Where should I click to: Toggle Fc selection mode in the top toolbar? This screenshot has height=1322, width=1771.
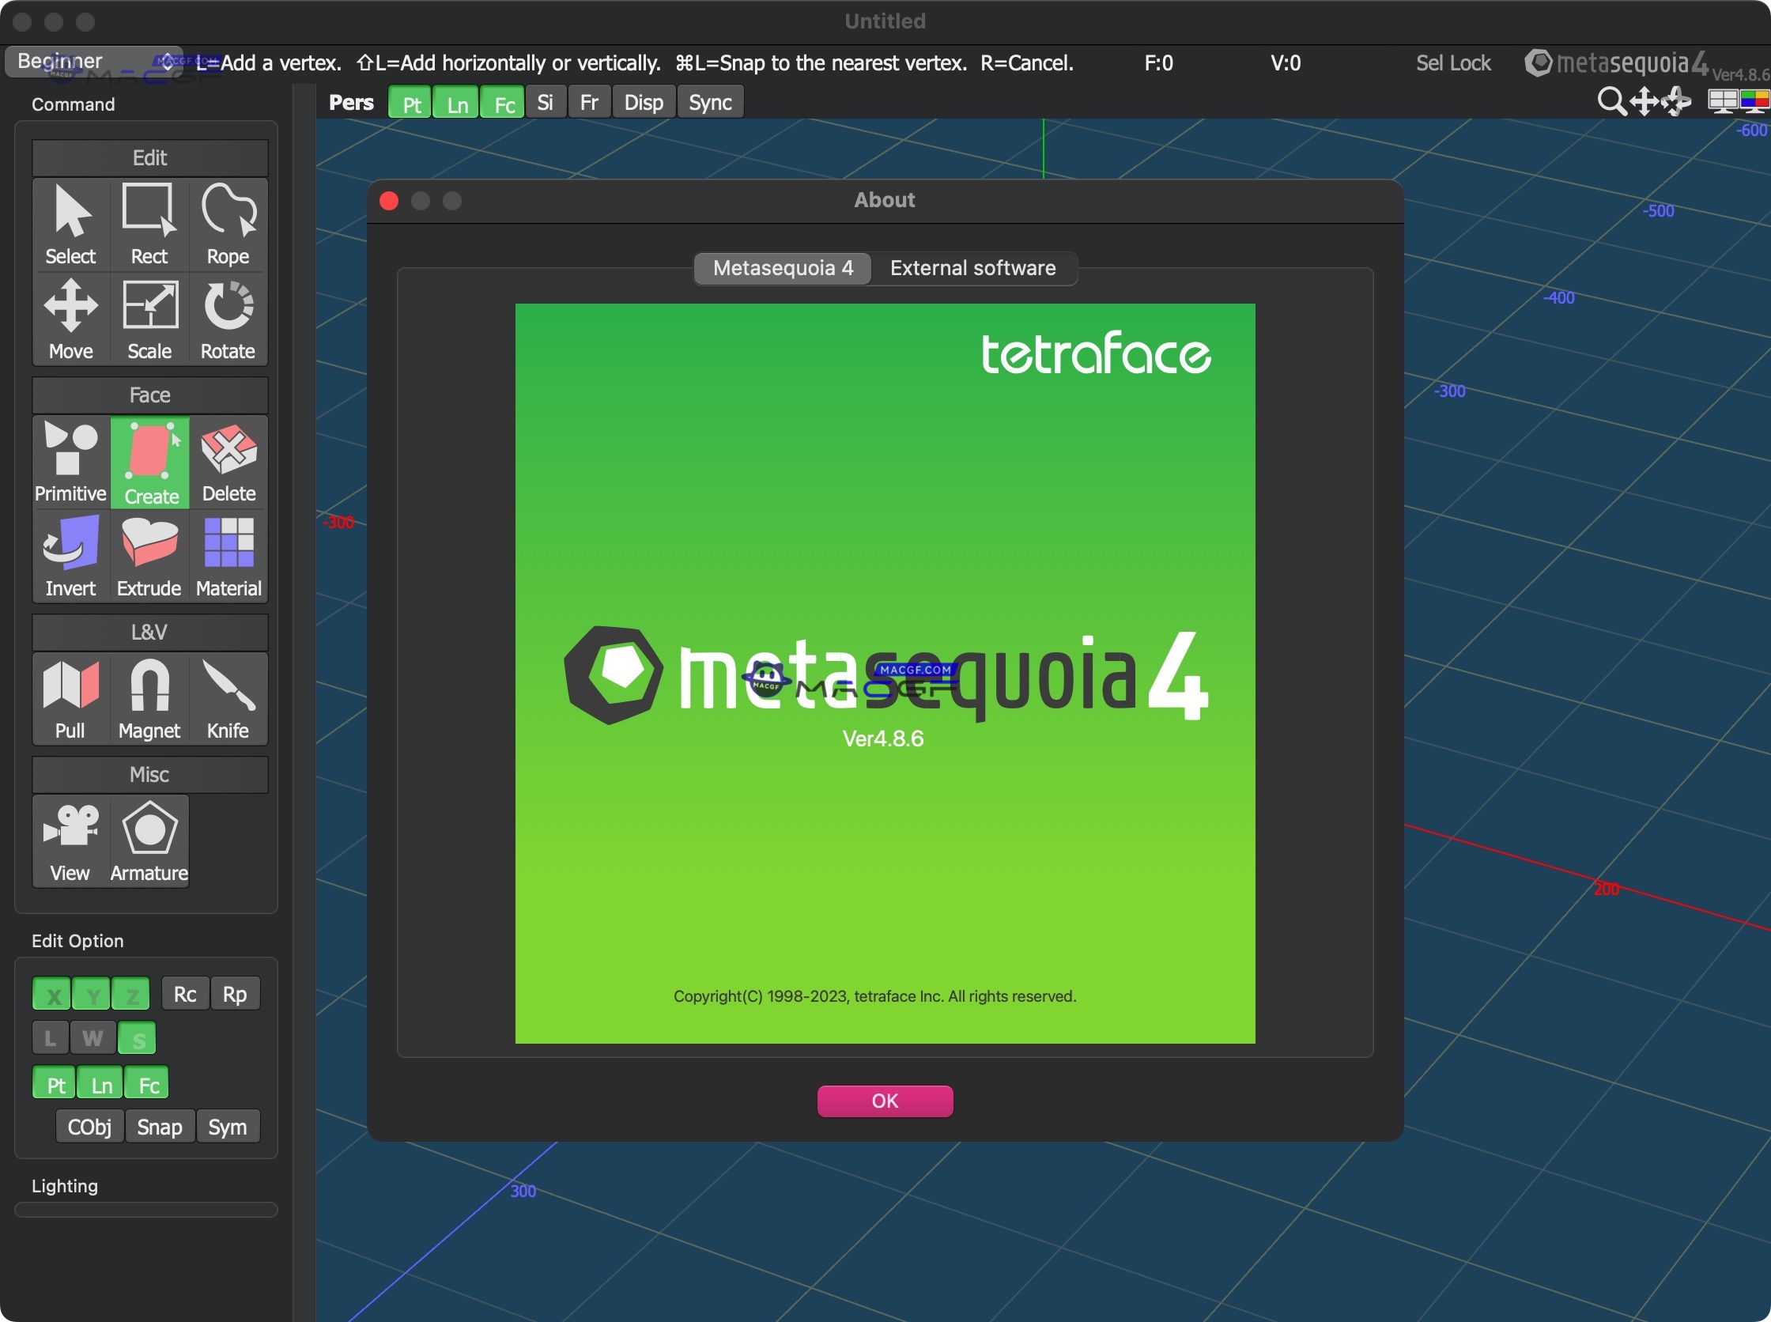tap(503, 102)
